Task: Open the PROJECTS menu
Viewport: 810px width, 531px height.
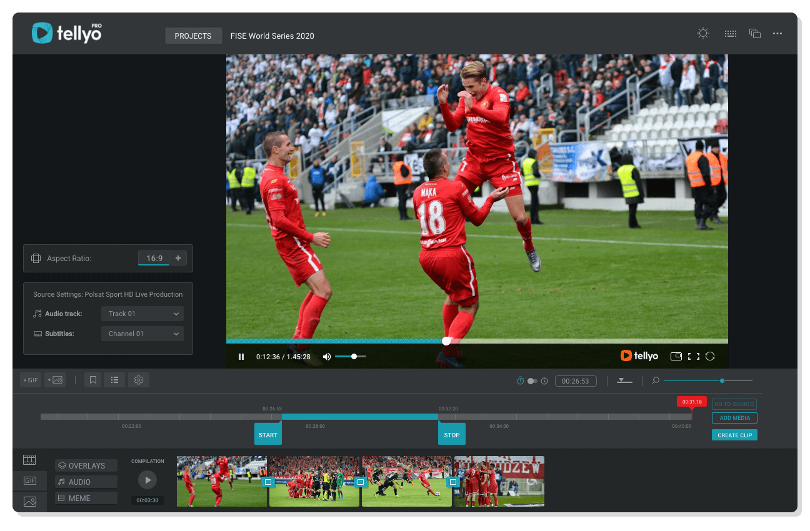Action: (193, 36)
